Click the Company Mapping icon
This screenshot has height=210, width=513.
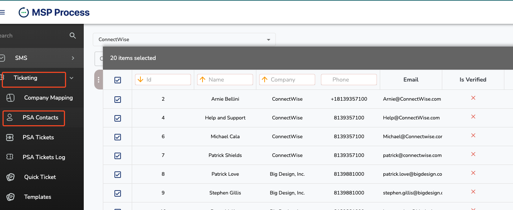point(10,98)
